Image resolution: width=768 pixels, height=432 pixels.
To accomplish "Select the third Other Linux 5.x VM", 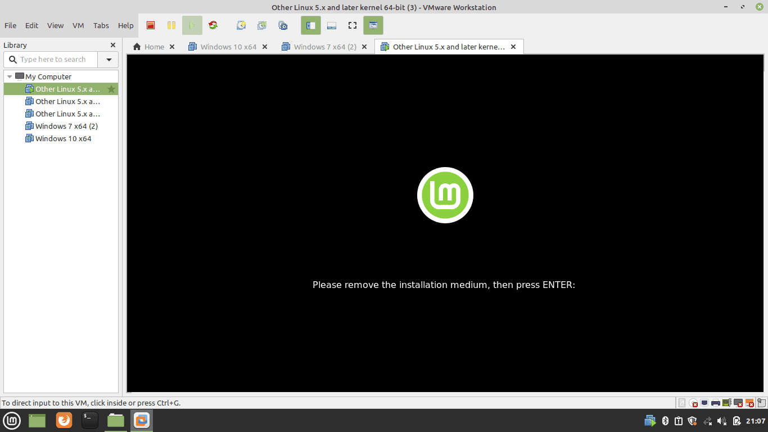I will point(61,114).
